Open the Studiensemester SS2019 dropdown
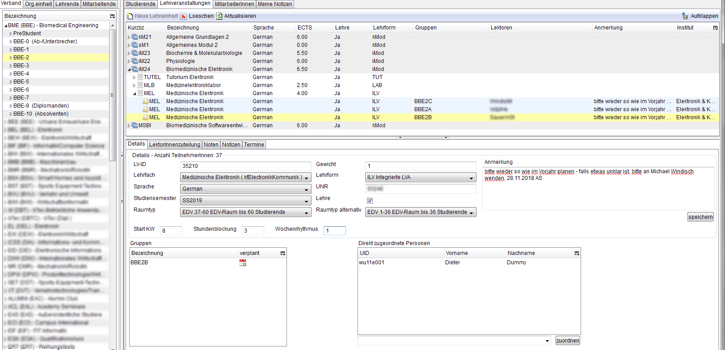The width and height of the screenshot is (725, 350). pyautogui.click(x=245, y=201)
